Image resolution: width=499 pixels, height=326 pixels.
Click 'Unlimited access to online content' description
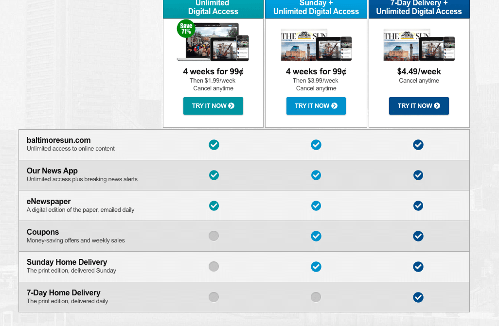[71, 149]
